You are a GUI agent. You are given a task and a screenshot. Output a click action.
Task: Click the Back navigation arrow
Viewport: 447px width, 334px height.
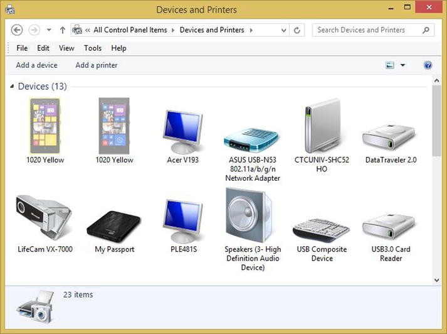pos(17,30)
